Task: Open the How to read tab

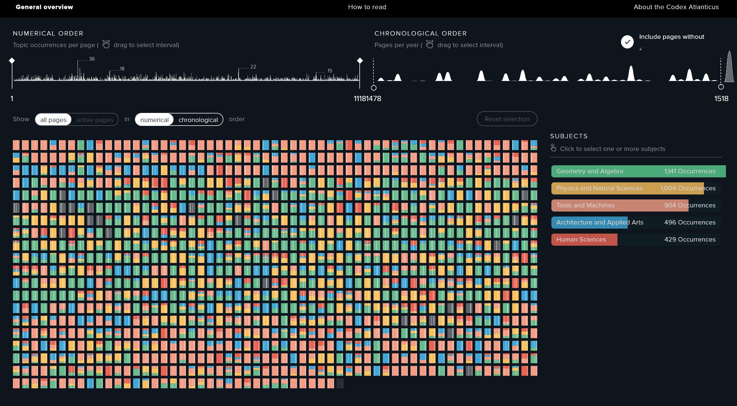Action: pyautogui.click(x=367, y=7)
